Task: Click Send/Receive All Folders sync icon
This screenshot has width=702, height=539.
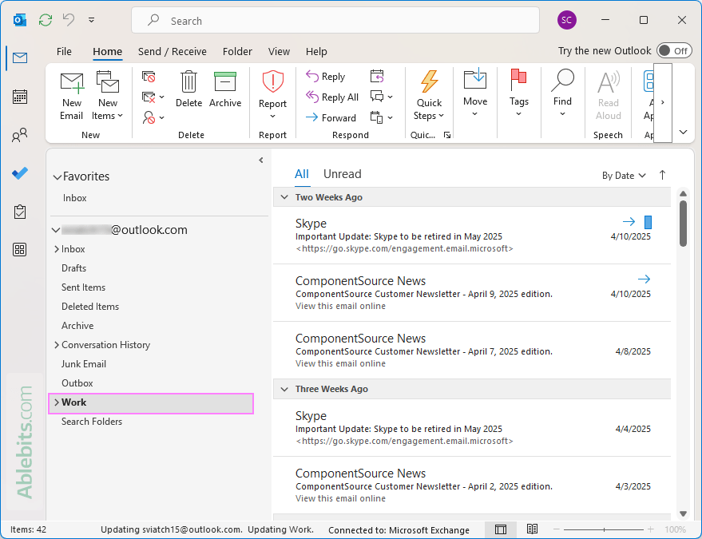Action: (46, 20)
